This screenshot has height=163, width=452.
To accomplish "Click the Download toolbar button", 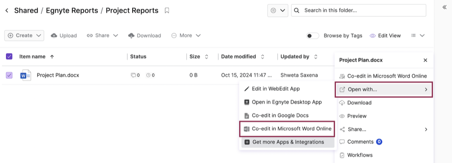I will click(144, 36).
